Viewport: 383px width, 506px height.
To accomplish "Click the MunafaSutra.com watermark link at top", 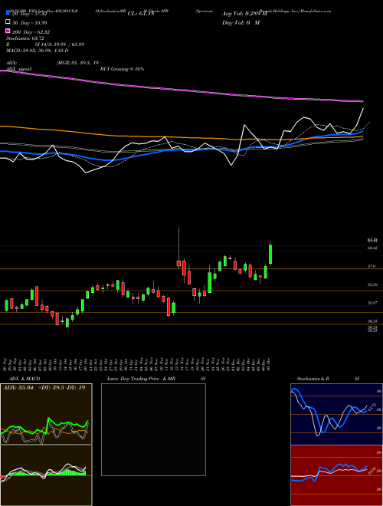I will 316,11.
